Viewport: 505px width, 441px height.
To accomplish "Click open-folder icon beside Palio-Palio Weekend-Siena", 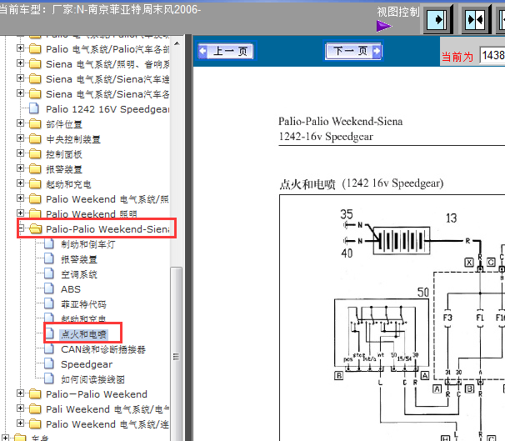I will [36, 228].
